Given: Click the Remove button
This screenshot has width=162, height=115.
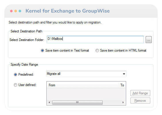Looking at the screenshot, I should [140, 101].
